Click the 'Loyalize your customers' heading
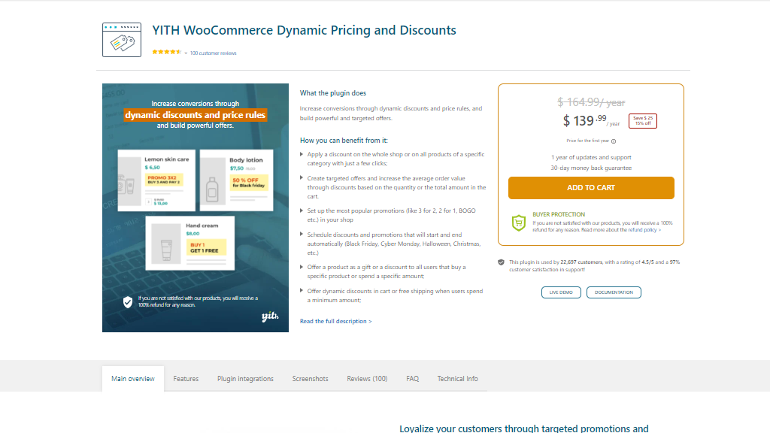The width and height of the screenshot is (770, 433). click(x=524, y=428)
